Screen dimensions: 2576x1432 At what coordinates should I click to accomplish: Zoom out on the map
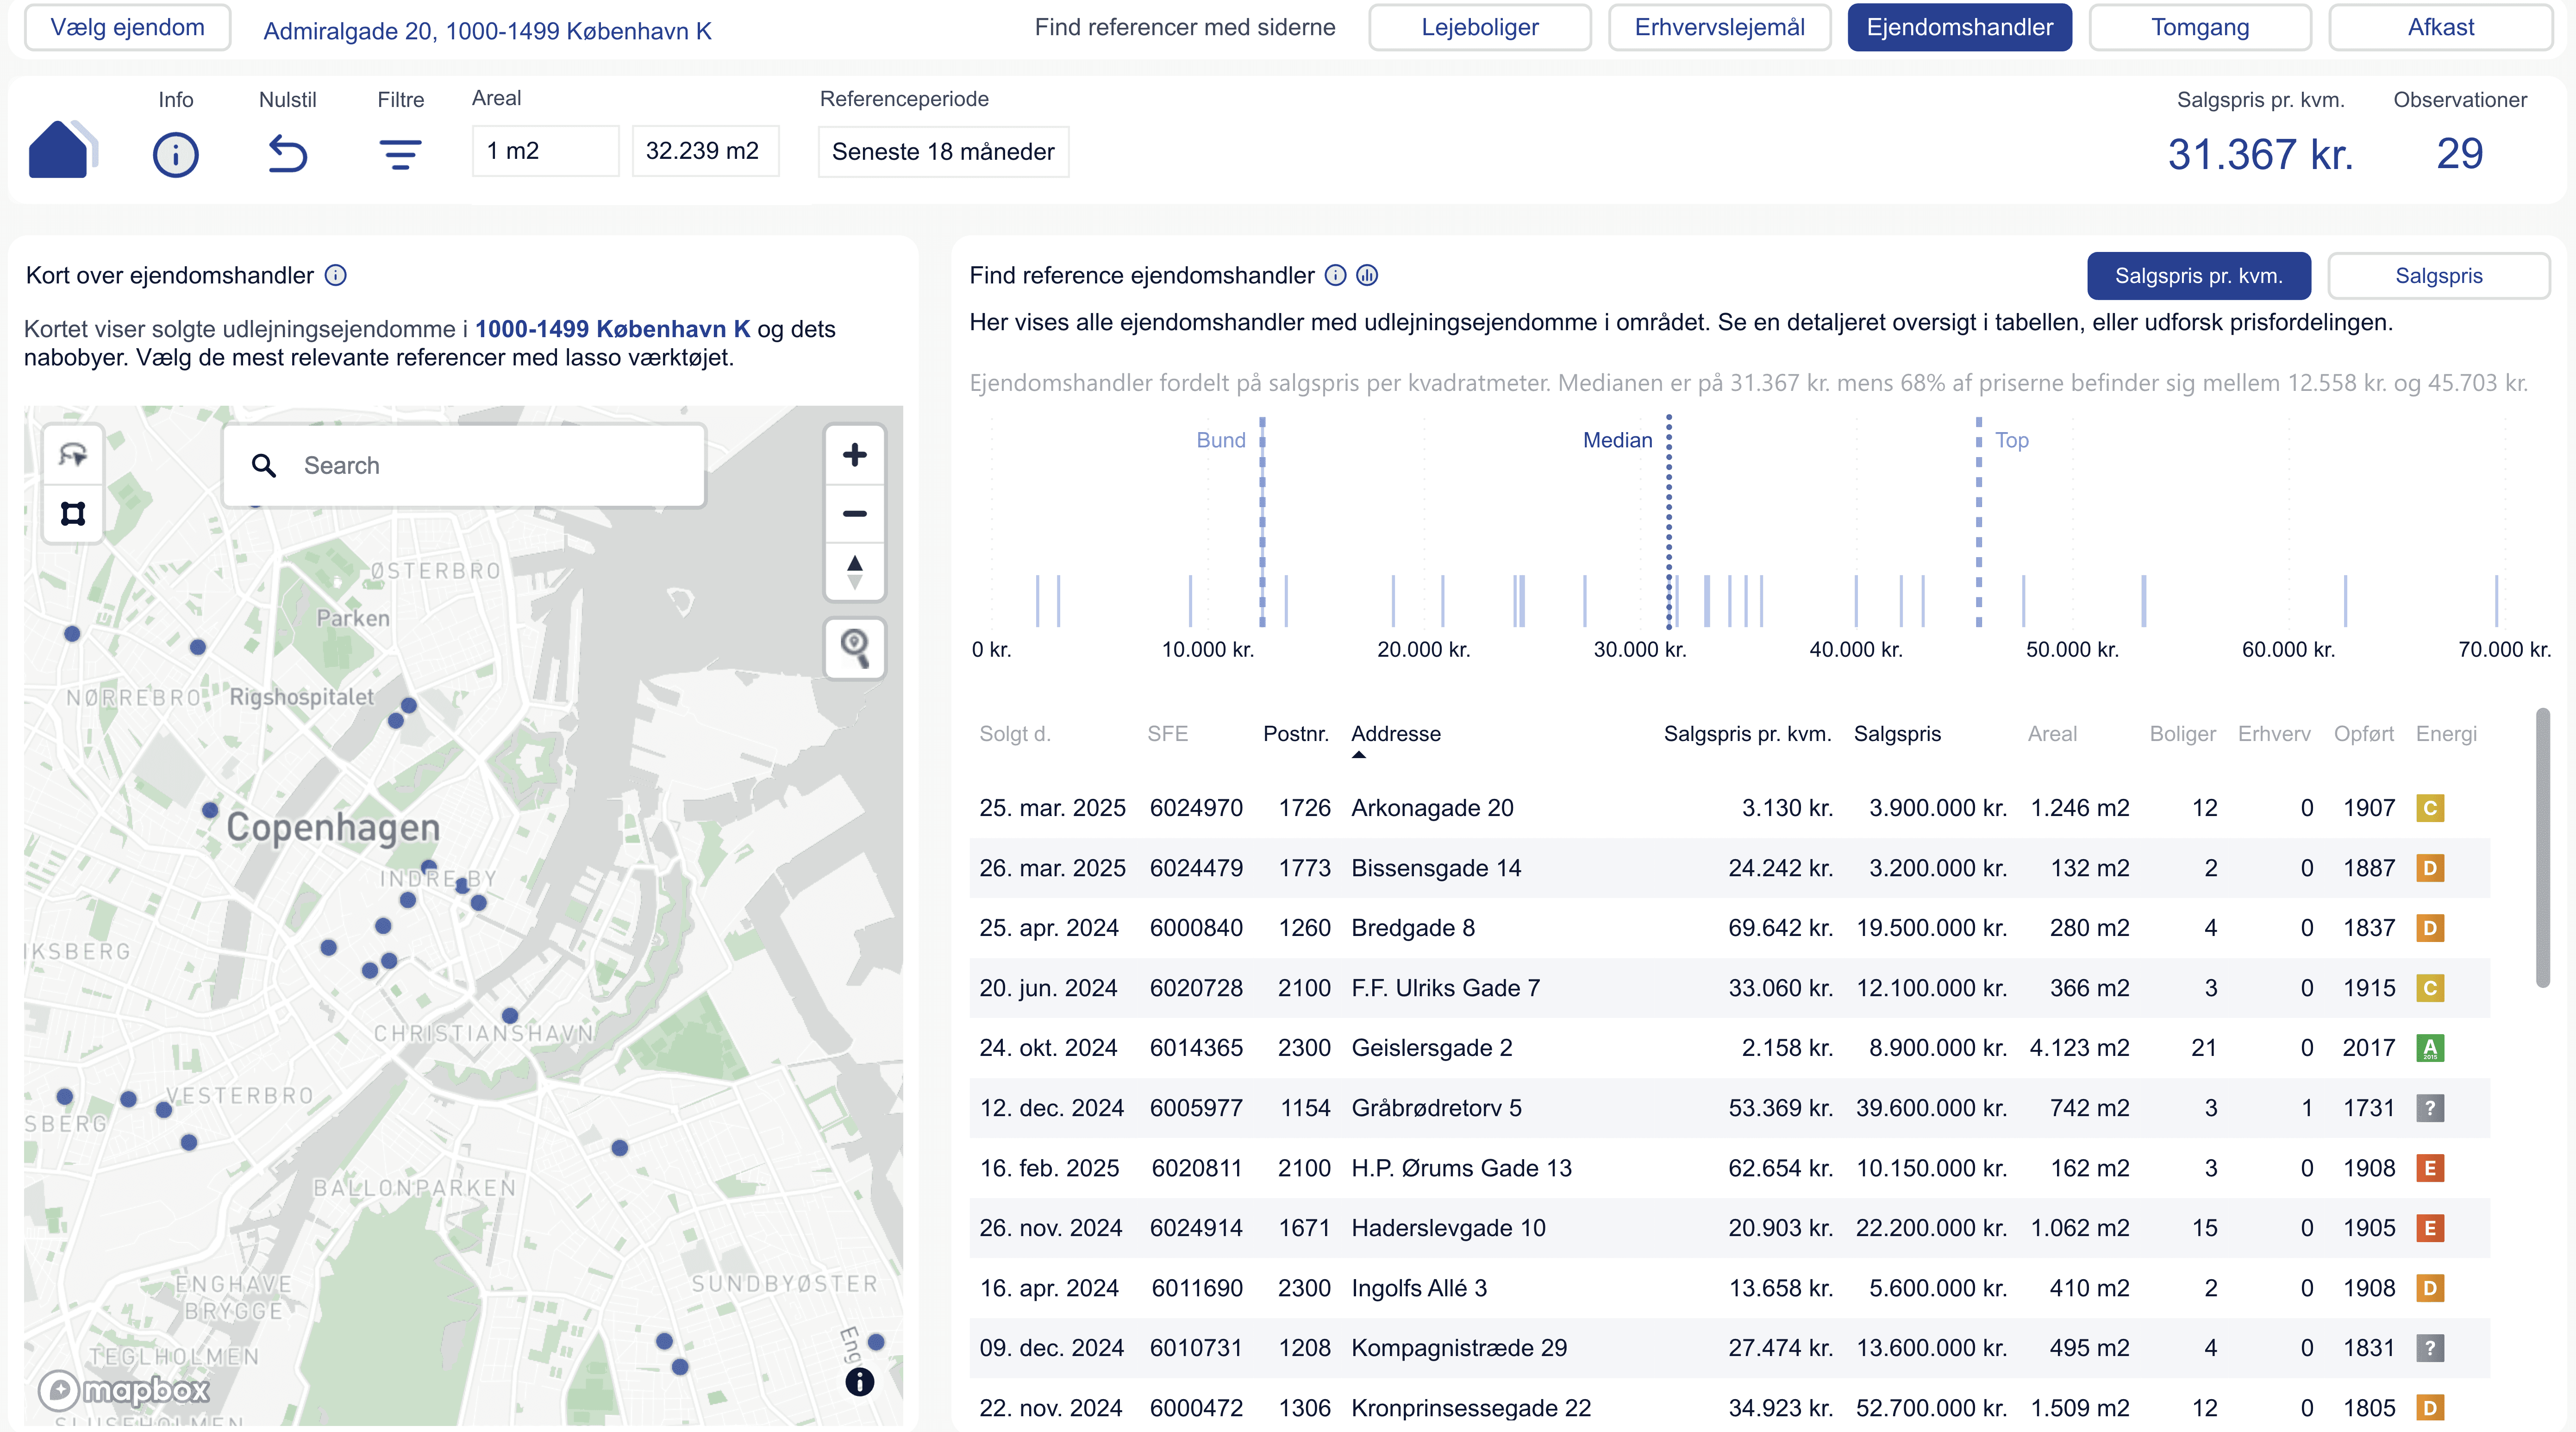(x=854, y=513)
